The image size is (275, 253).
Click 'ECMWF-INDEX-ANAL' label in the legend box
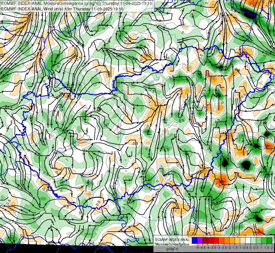(x=172, y=240)
